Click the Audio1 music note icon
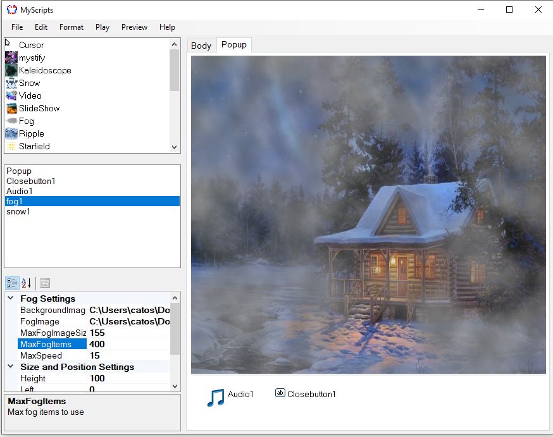The image size is (553, 437). tap(216, 398)
